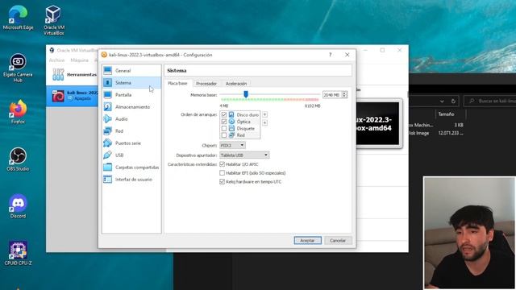The image size is (516, 290).
Task: Select Audio settings category icon
Action: (107, 119)
